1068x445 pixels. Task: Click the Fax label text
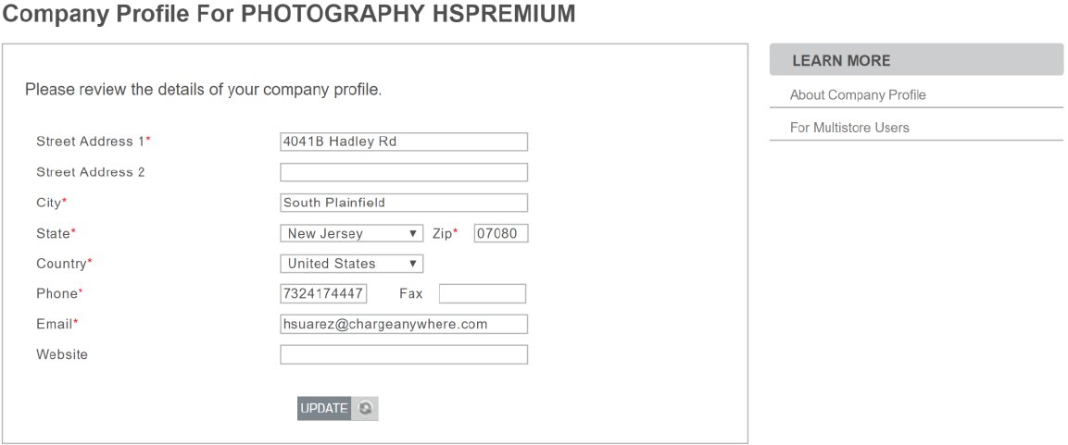410,294
